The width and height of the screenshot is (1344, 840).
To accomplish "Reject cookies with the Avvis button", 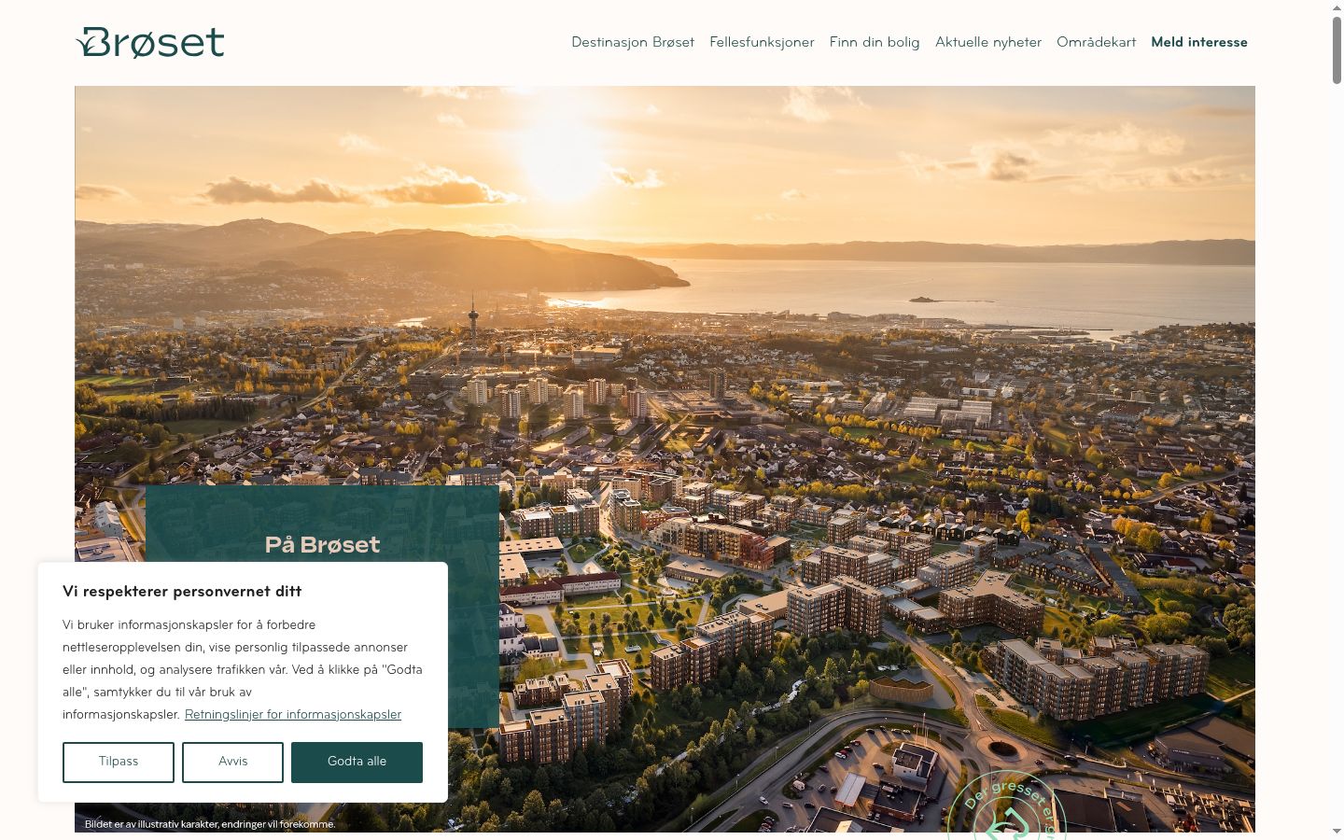I will pos(232,762).
